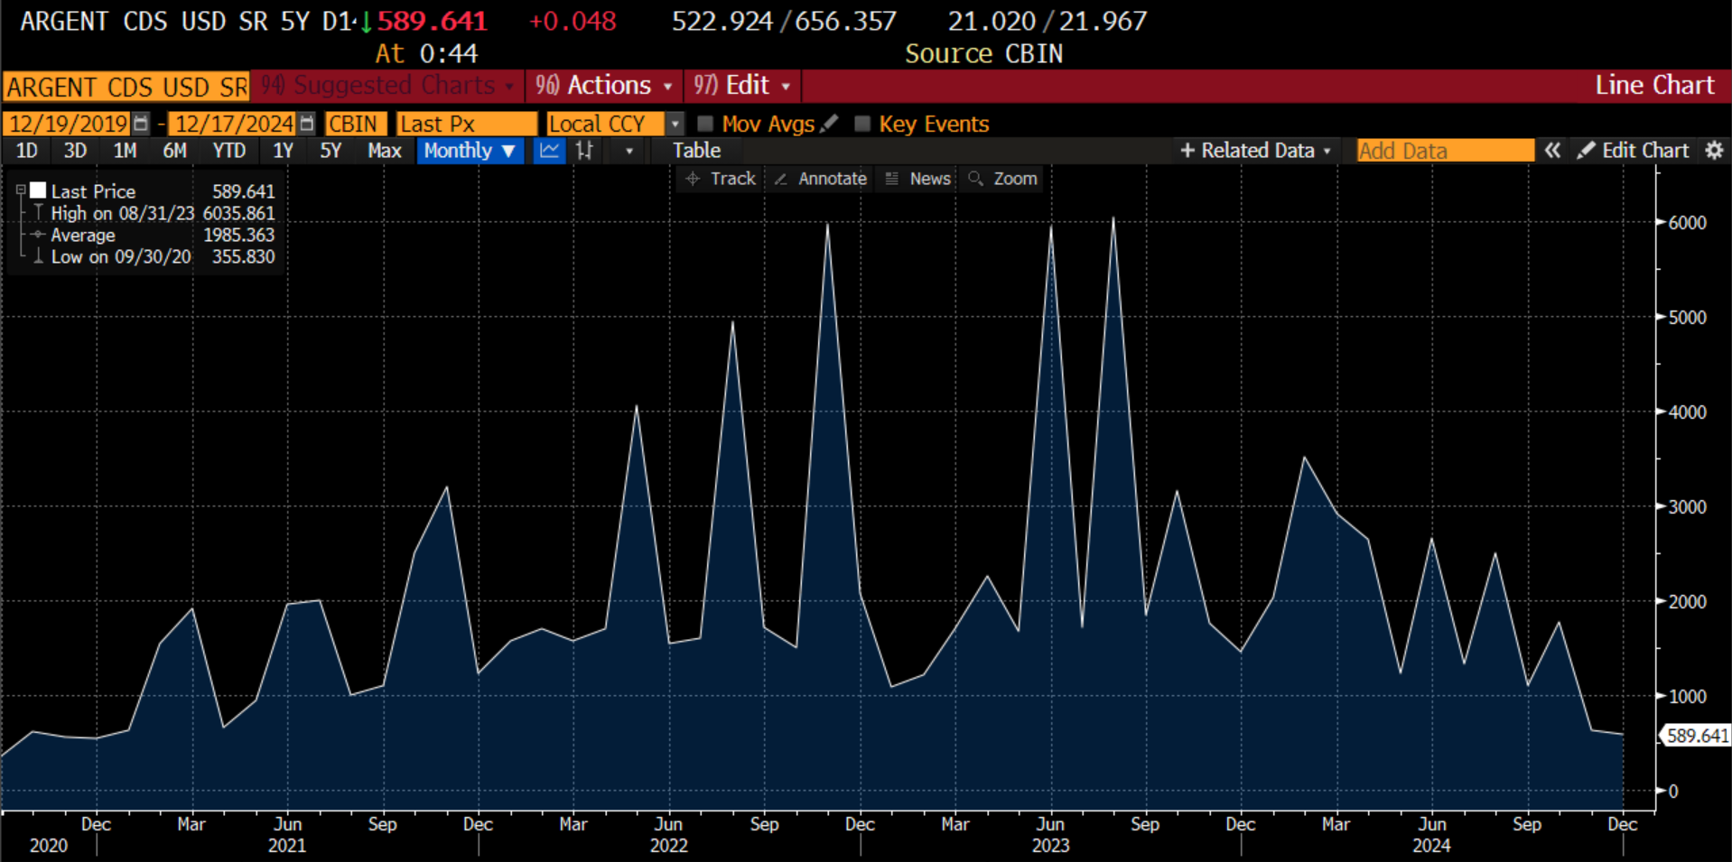Viewport: 1732px width, 862px height.
Task: Enable the Mov Avgs checkbox
Action: (x=705, y=124)
